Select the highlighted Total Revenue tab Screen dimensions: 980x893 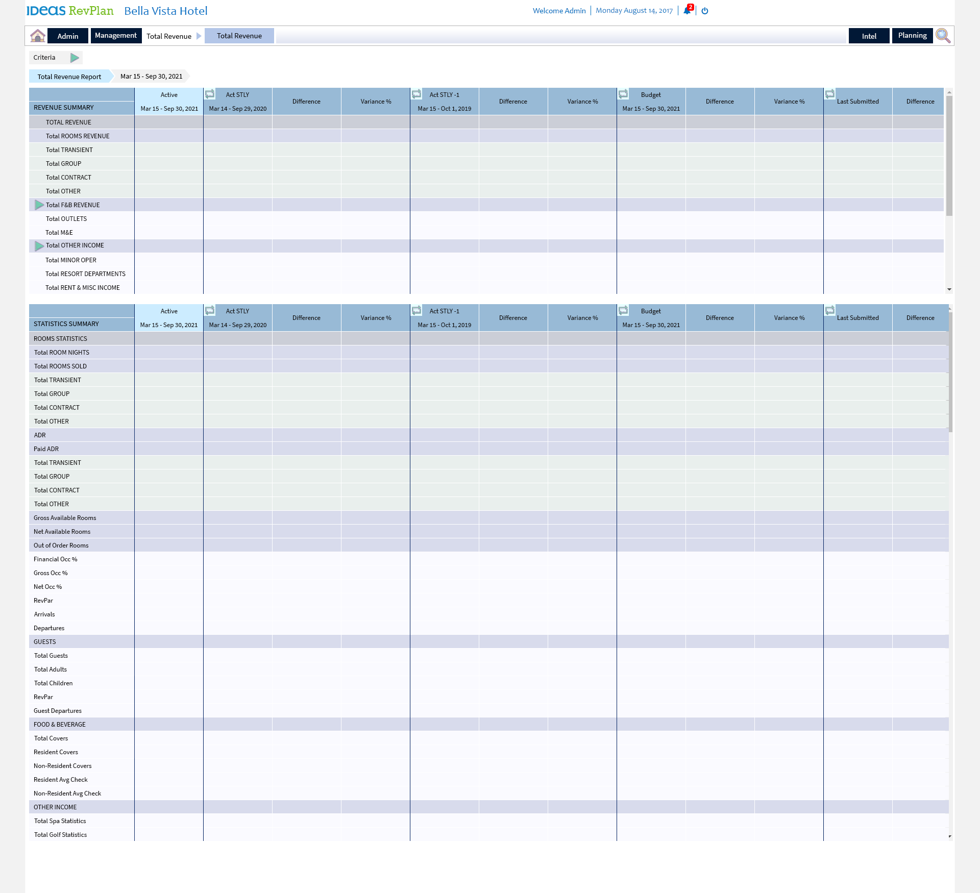pyautogui.click(x=239, y=36)
